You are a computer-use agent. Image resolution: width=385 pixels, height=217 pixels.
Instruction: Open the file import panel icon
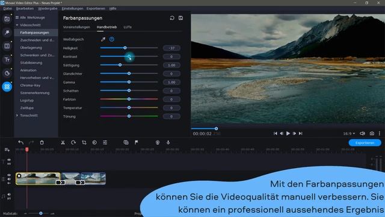7,19
